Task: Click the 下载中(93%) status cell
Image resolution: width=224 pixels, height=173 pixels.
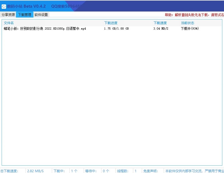Action: [190, 29]
